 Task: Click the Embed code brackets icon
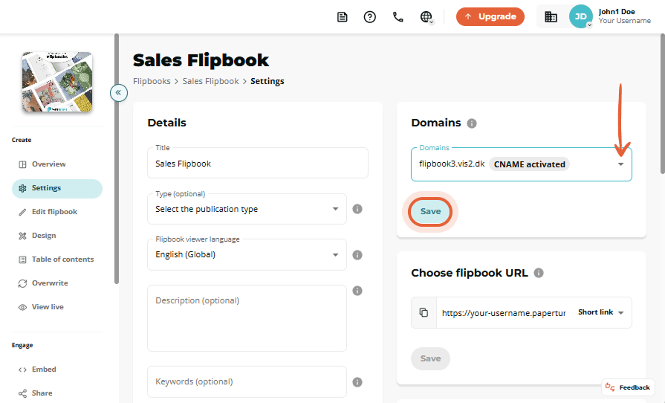(x=22, y=370)
